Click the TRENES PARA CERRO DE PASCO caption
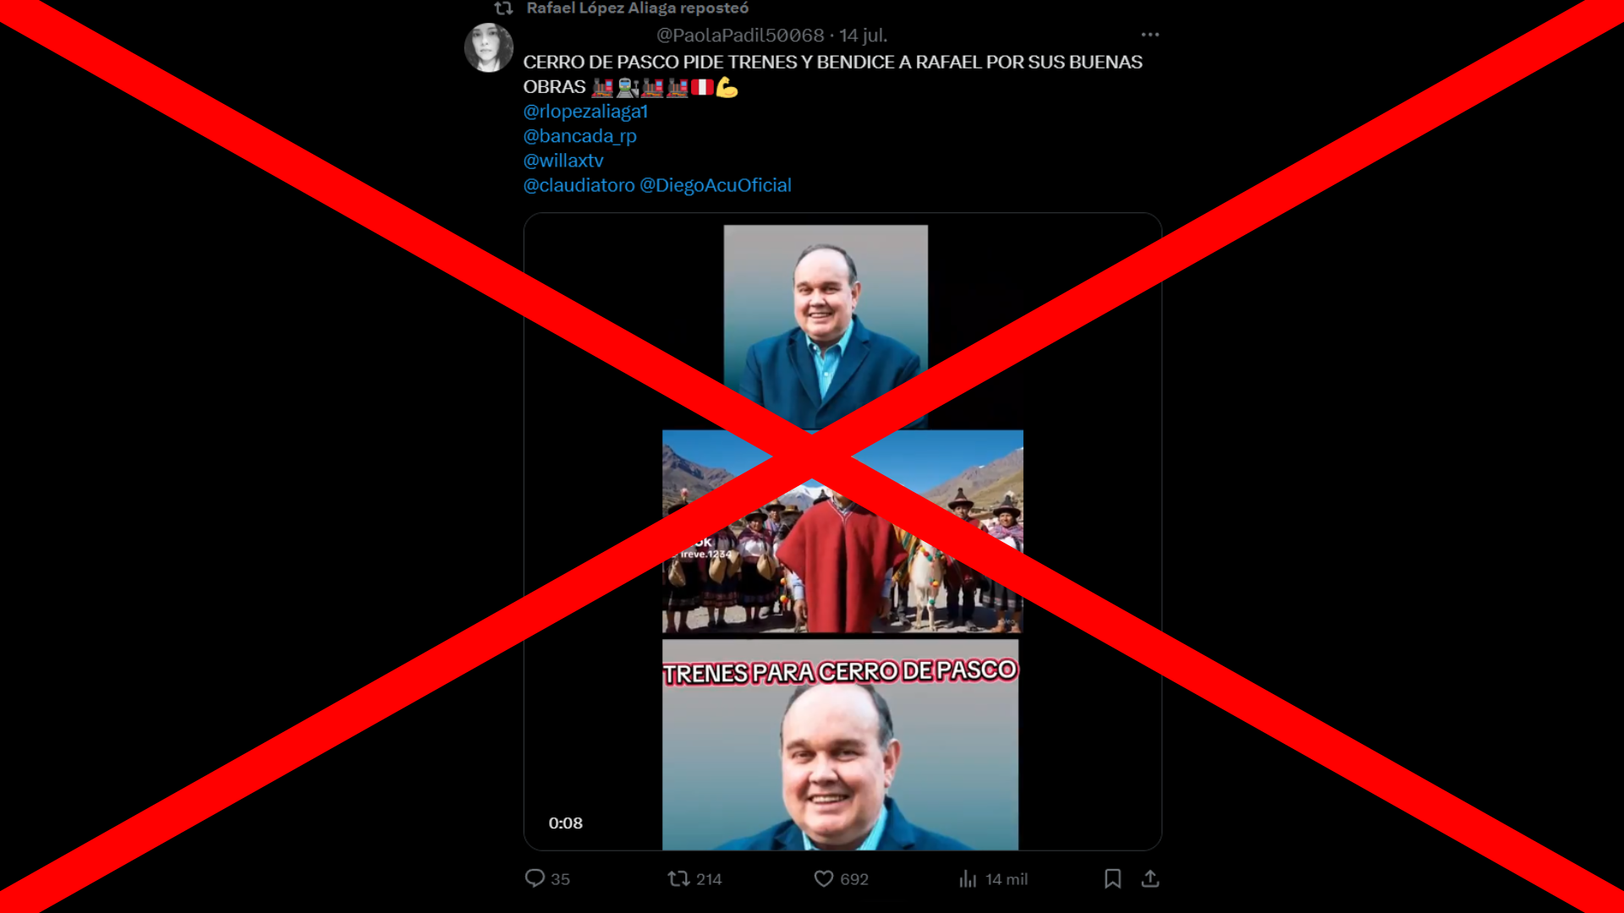The width and height of the screenshot is (1624, 913). coord(841,672)
